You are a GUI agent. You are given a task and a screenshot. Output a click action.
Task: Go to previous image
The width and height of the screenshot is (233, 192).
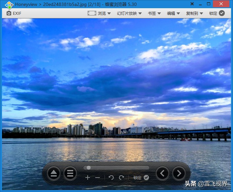tap(162, 173)
